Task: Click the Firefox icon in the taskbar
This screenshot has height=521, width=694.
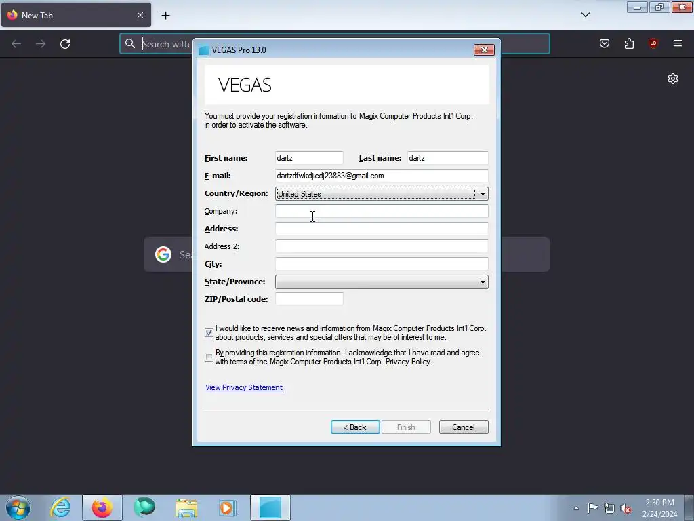Action: [102, 507]
